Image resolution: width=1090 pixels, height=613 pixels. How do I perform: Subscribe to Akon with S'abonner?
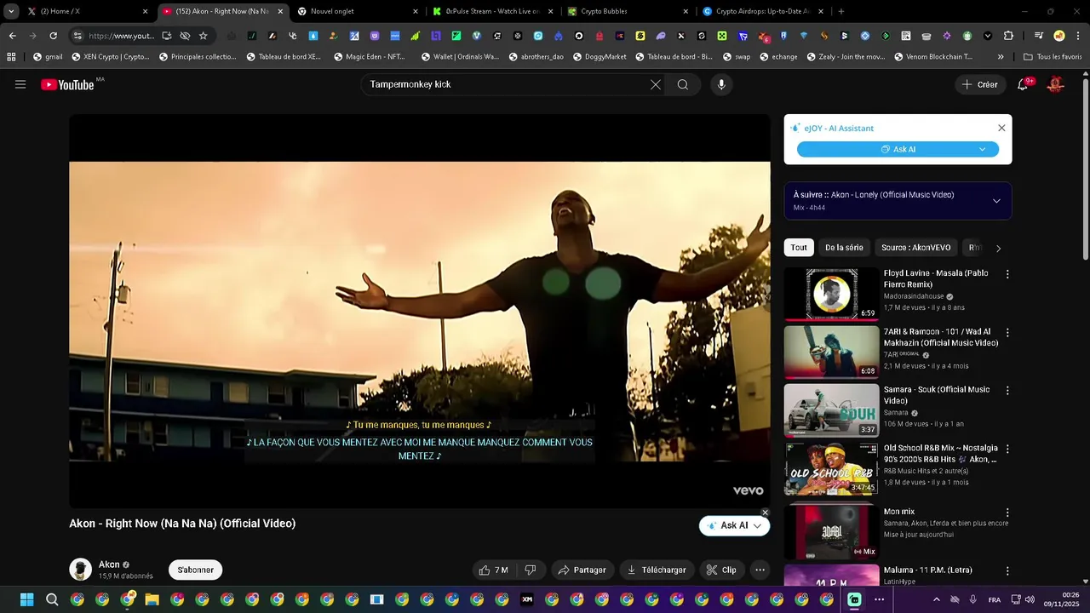196,570
